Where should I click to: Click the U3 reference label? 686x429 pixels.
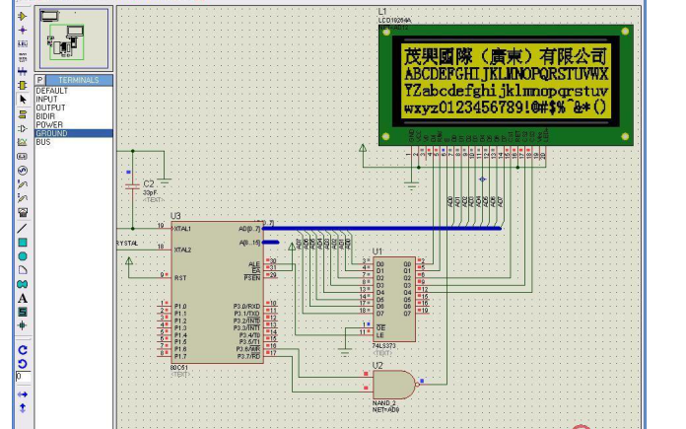coord(175,216)
